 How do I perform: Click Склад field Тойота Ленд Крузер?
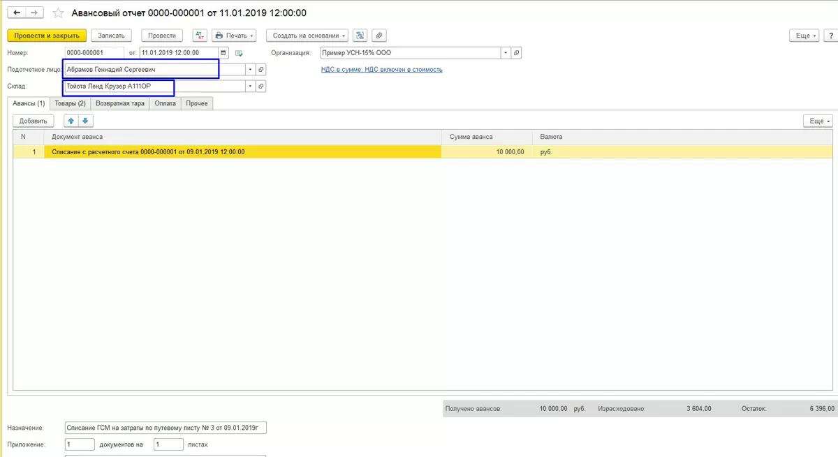pyautogui.click(x=154, y=87)
